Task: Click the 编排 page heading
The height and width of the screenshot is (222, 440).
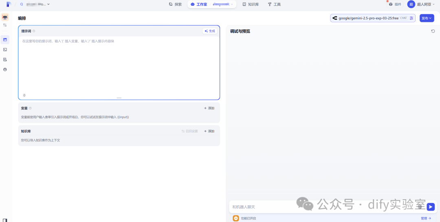Action: 22,18
